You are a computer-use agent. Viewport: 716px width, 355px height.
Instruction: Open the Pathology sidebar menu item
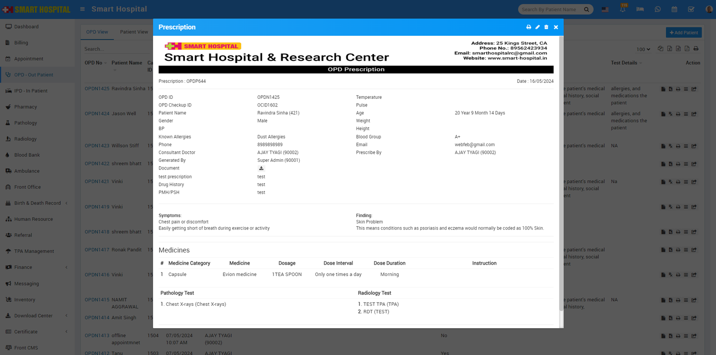[26, 123]
